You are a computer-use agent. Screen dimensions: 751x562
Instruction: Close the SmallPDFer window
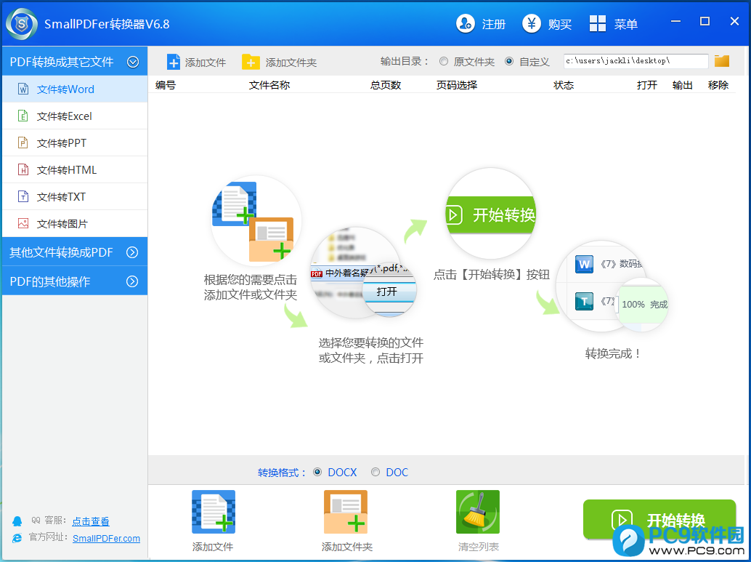tap(734, 21)
